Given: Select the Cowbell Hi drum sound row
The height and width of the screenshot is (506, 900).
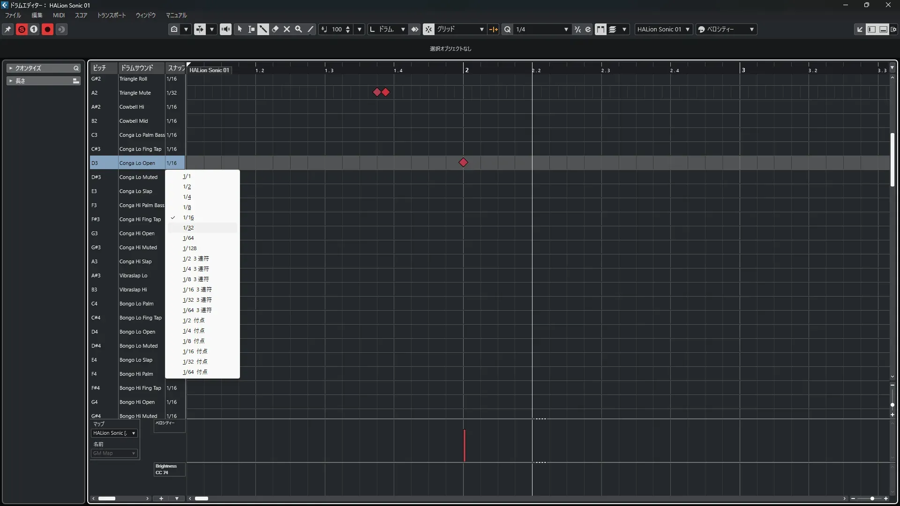Looking at the screenshot, I should [132, 107].
